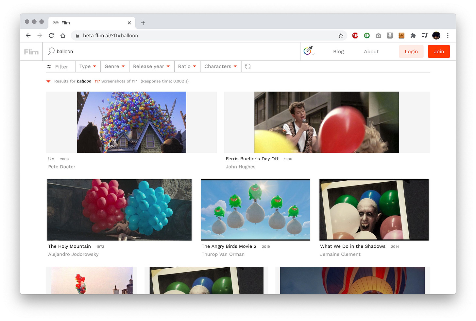Screen dimensions: 476x321
Task: Click The Holy Mountain title
Action: pos(69,246)
